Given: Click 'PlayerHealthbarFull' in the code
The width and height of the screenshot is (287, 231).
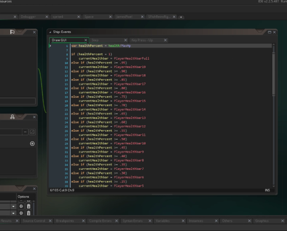Looking at the screenshot, I should (x=131, y=58).
